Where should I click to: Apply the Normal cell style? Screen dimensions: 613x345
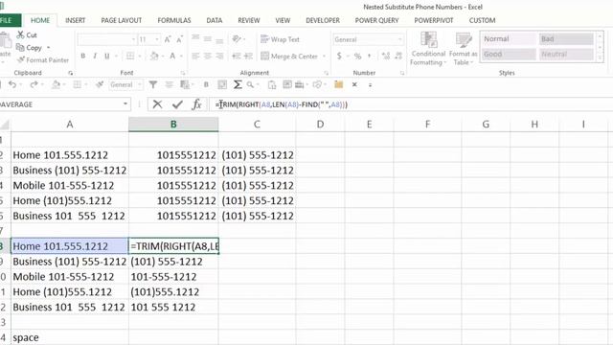click(508, 38)
